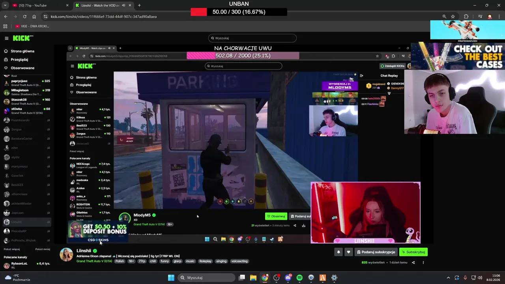This screenshot has width=505, height=284.
Task: Bookmark this page with the star
Action: coord(453,17)
